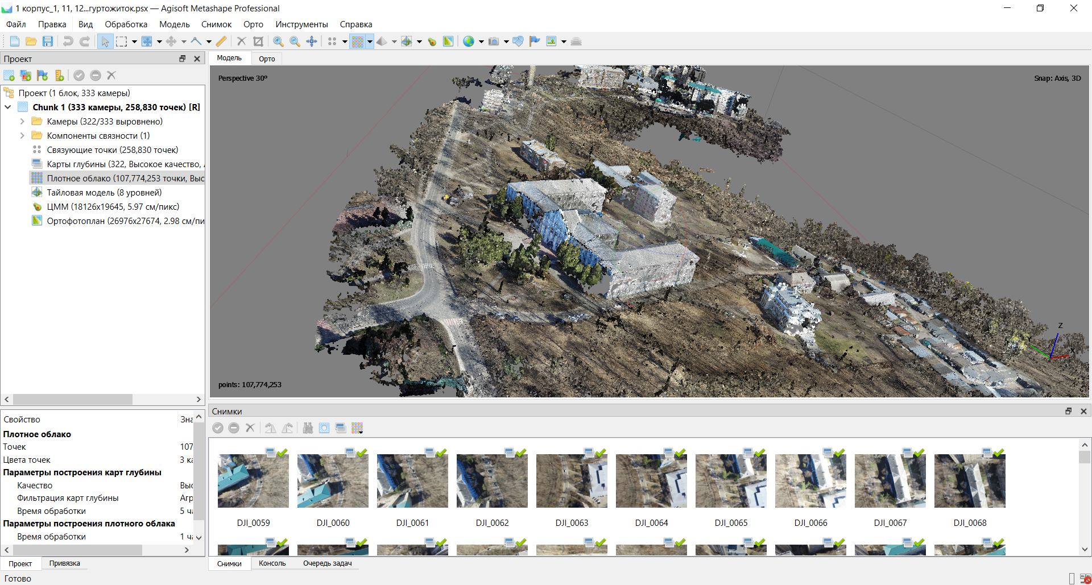Image resolution: width=1092 pixels, height=585 pixels.
Task: Save project with the floppy disk icon
Action: 48,42
